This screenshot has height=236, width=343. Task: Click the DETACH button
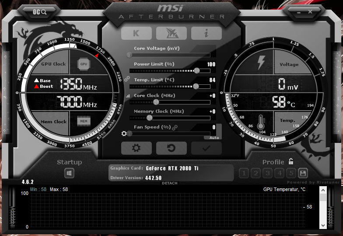tap(170, 183)
